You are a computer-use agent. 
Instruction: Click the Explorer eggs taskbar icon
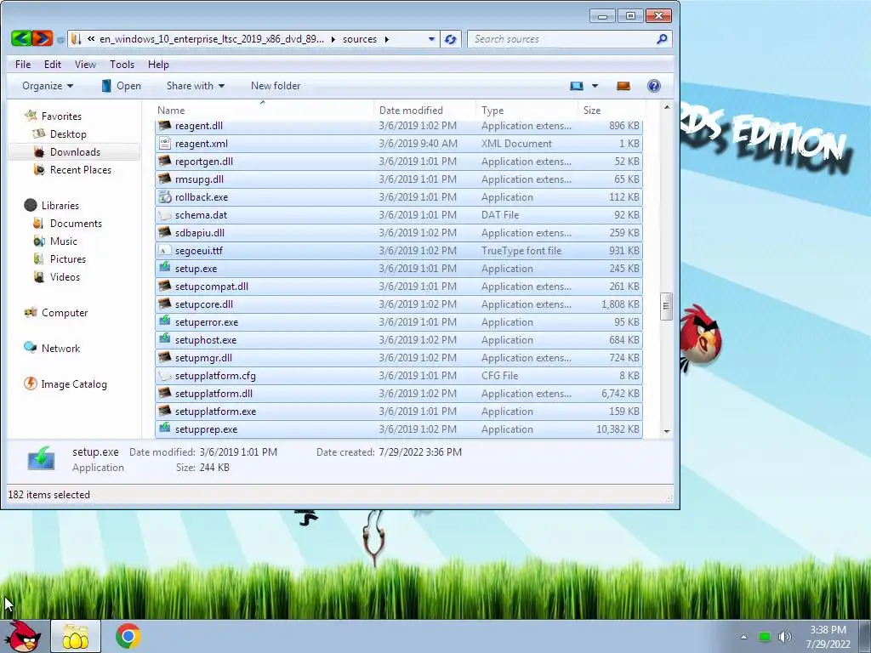point(76,636)
